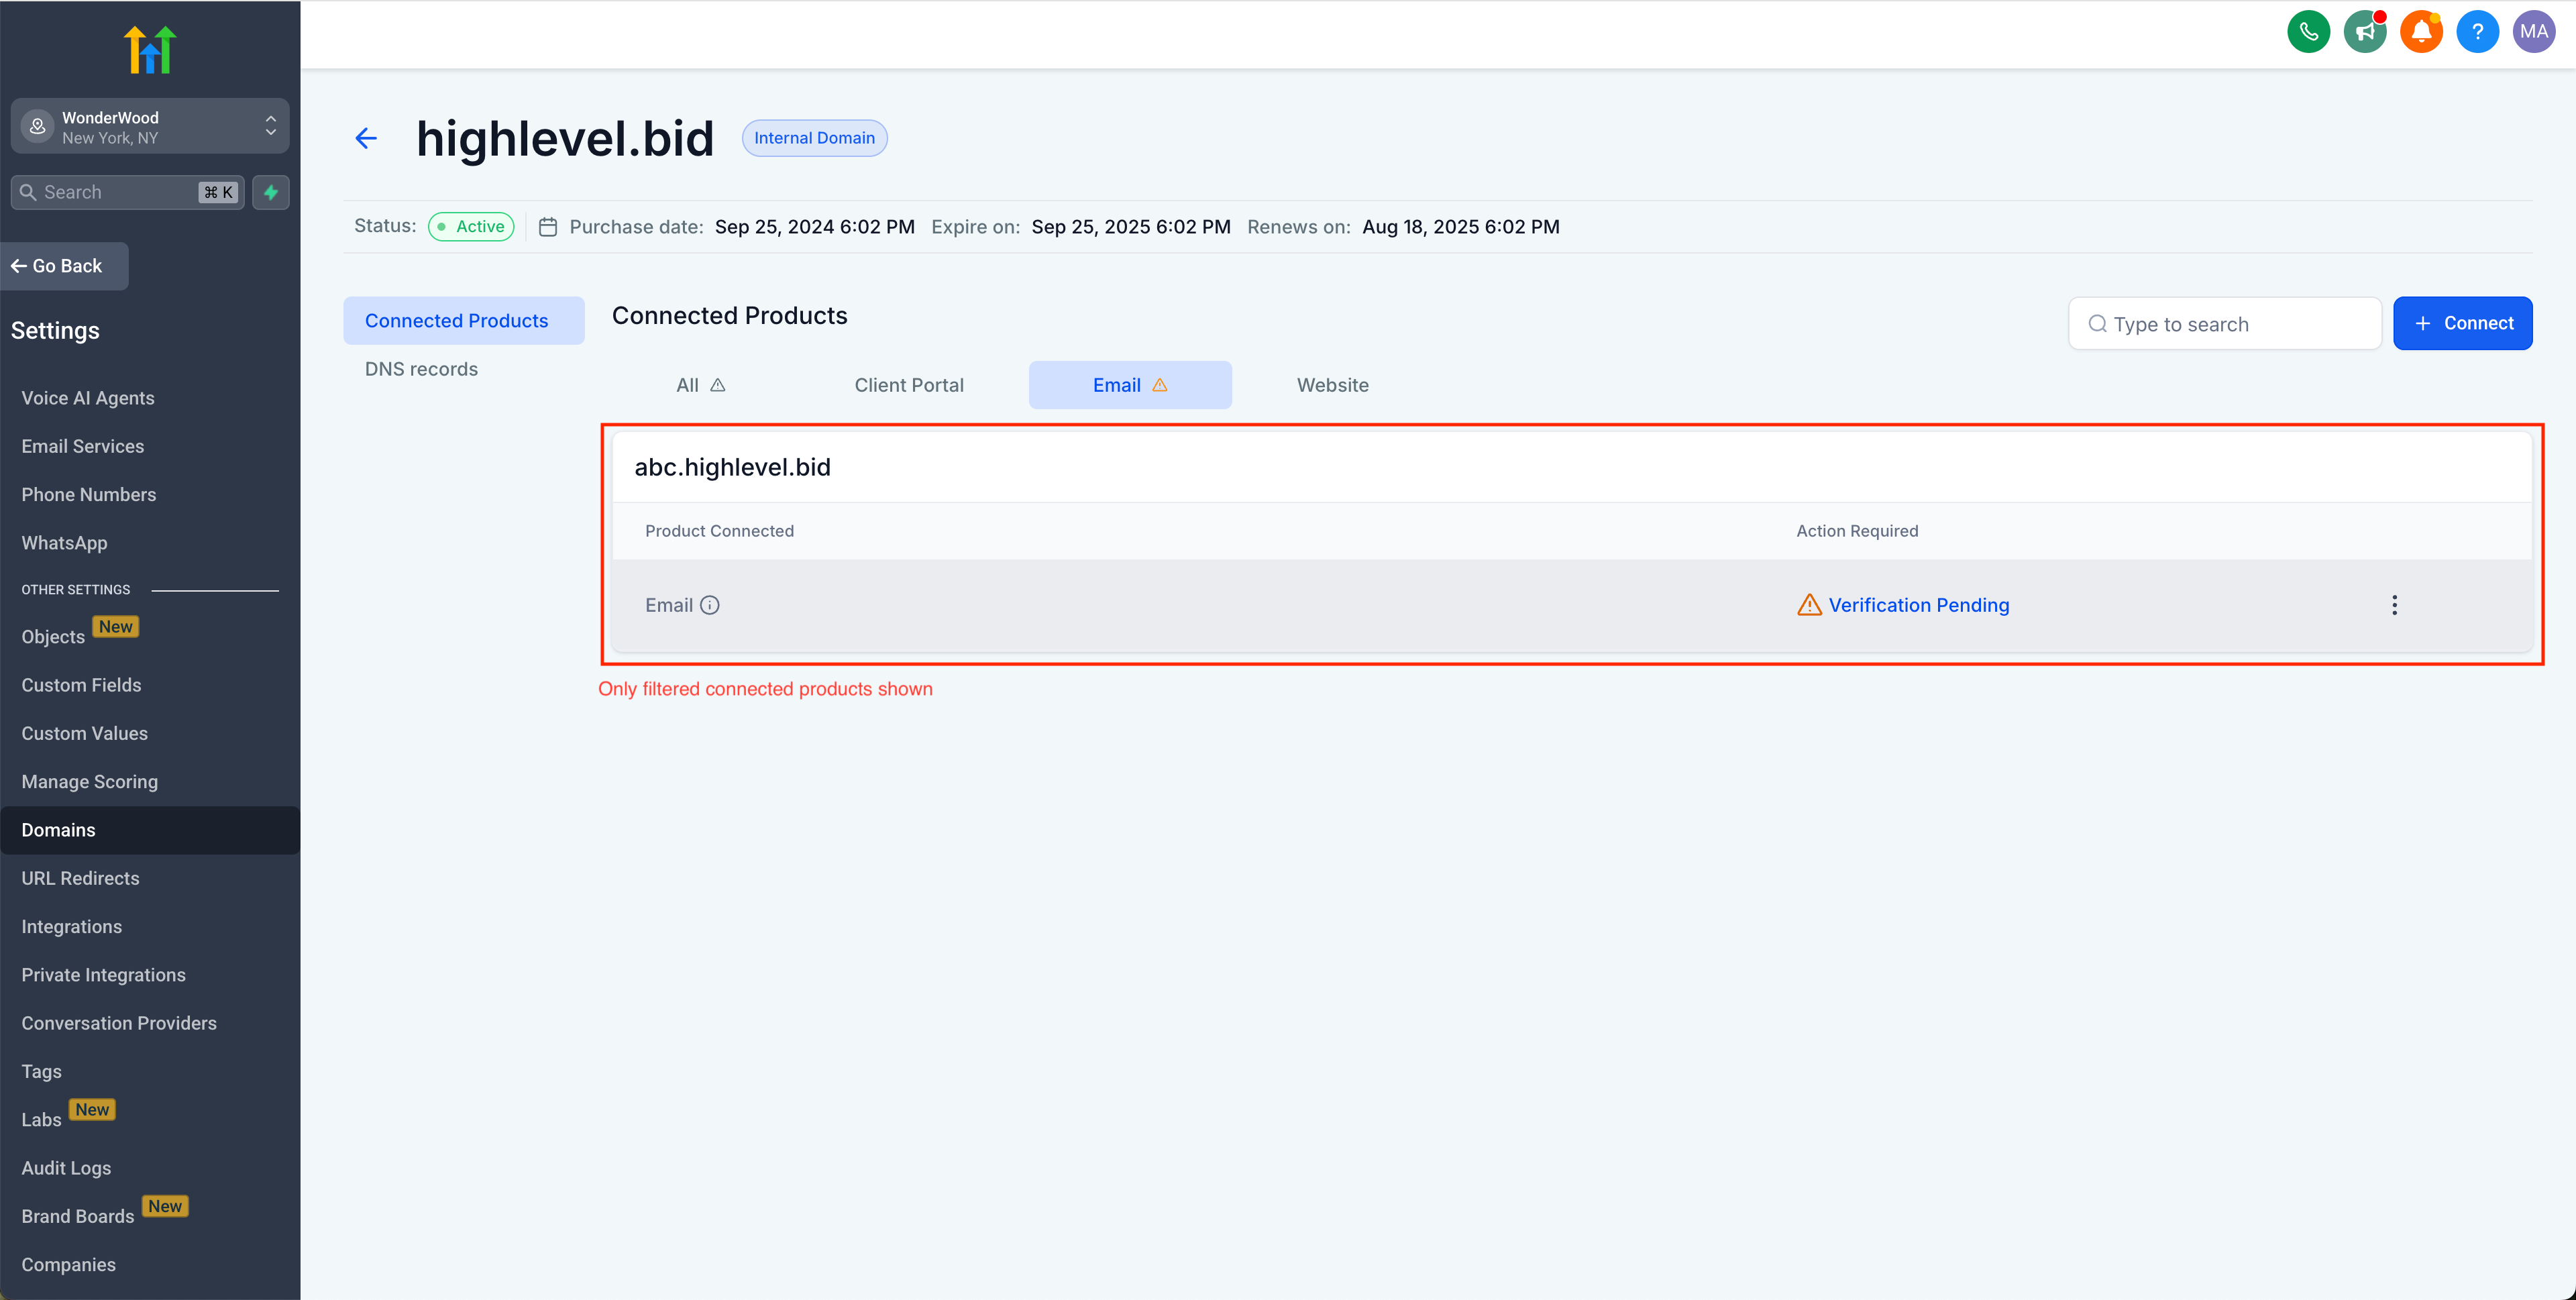Expand the WonderWood account switcher
Screen dimensions: 2576x1300
(x=150, y=126)
